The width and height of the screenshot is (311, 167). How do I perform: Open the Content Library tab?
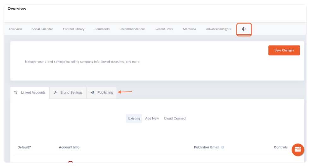click(73, 29)
